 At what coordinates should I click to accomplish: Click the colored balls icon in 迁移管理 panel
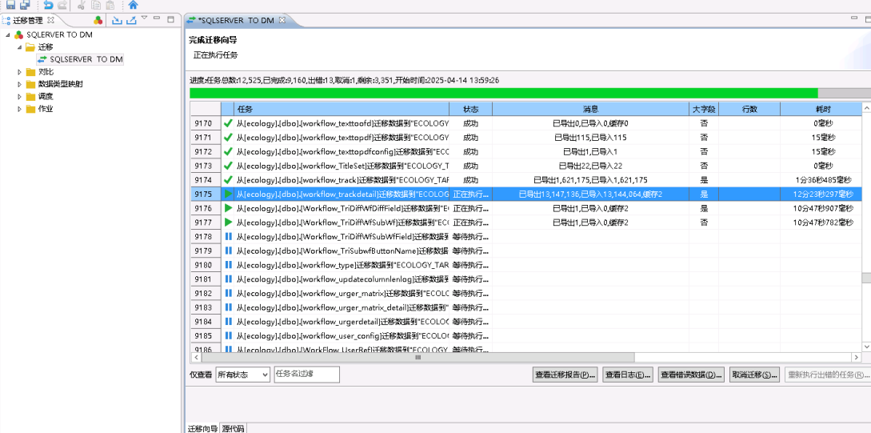click(x=98, y=21)
